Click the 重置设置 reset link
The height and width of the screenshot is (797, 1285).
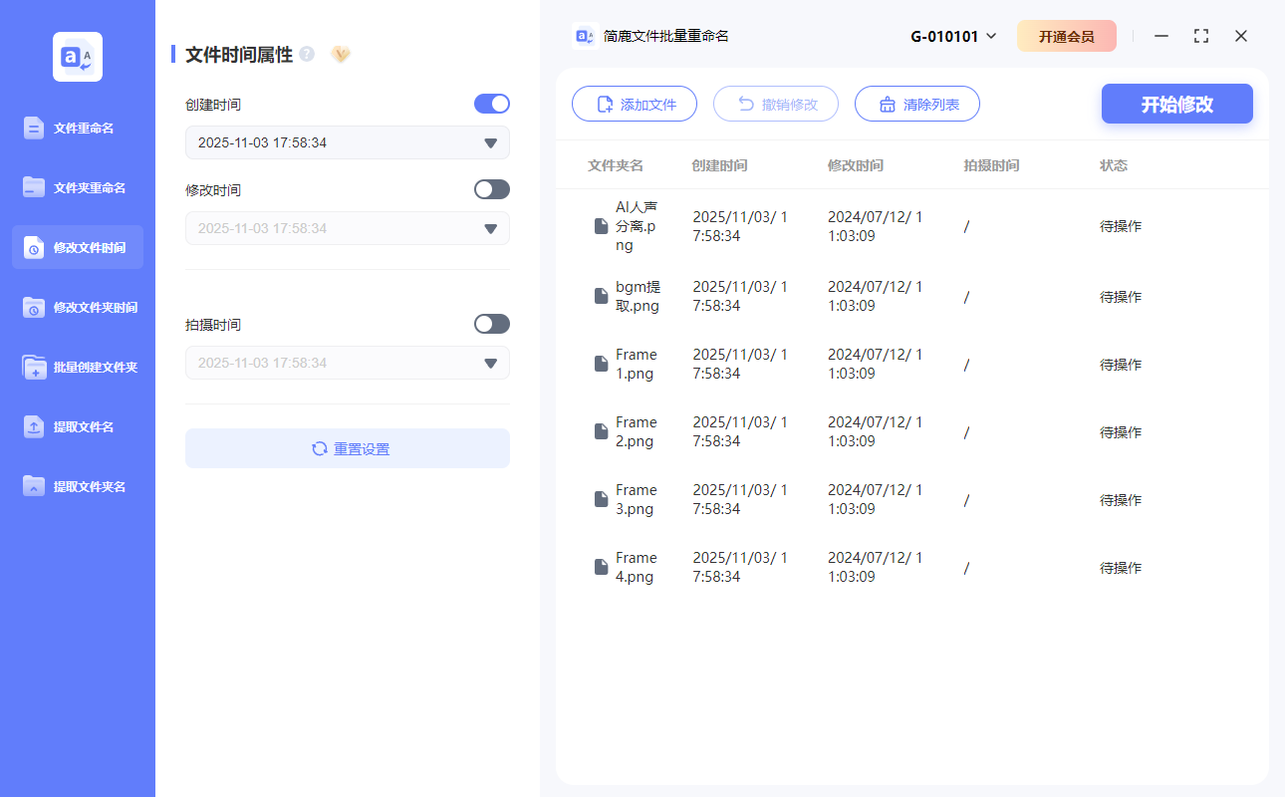click(x=347, y=447)
